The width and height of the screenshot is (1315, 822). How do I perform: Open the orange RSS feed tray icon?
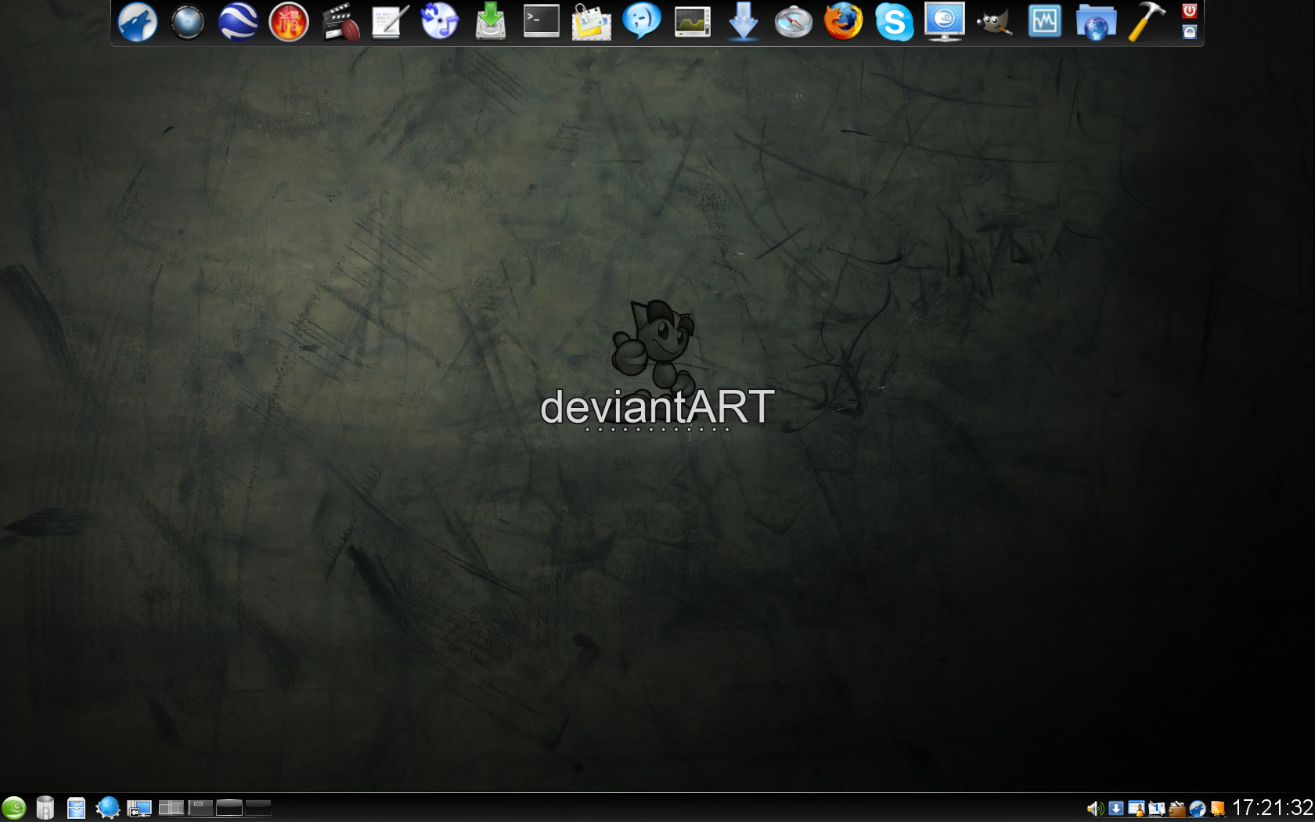pyautogui.click(x=1217, y=809)
